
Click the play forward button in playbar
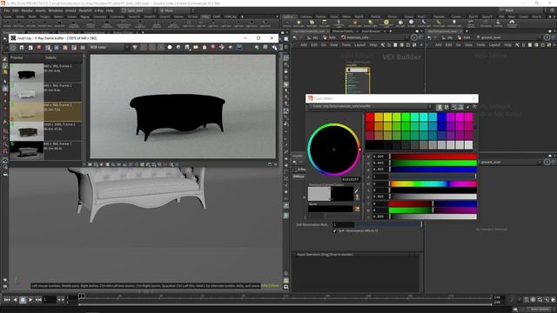(30, 300)
